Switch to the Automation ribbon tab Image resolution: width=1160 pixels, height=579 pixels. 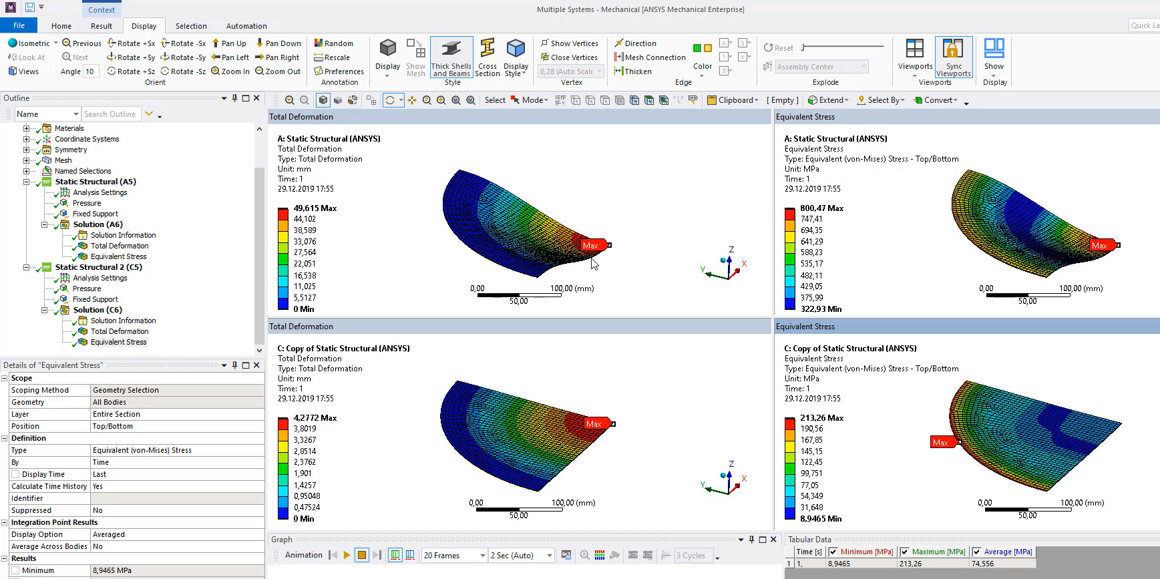pos(246,26)
